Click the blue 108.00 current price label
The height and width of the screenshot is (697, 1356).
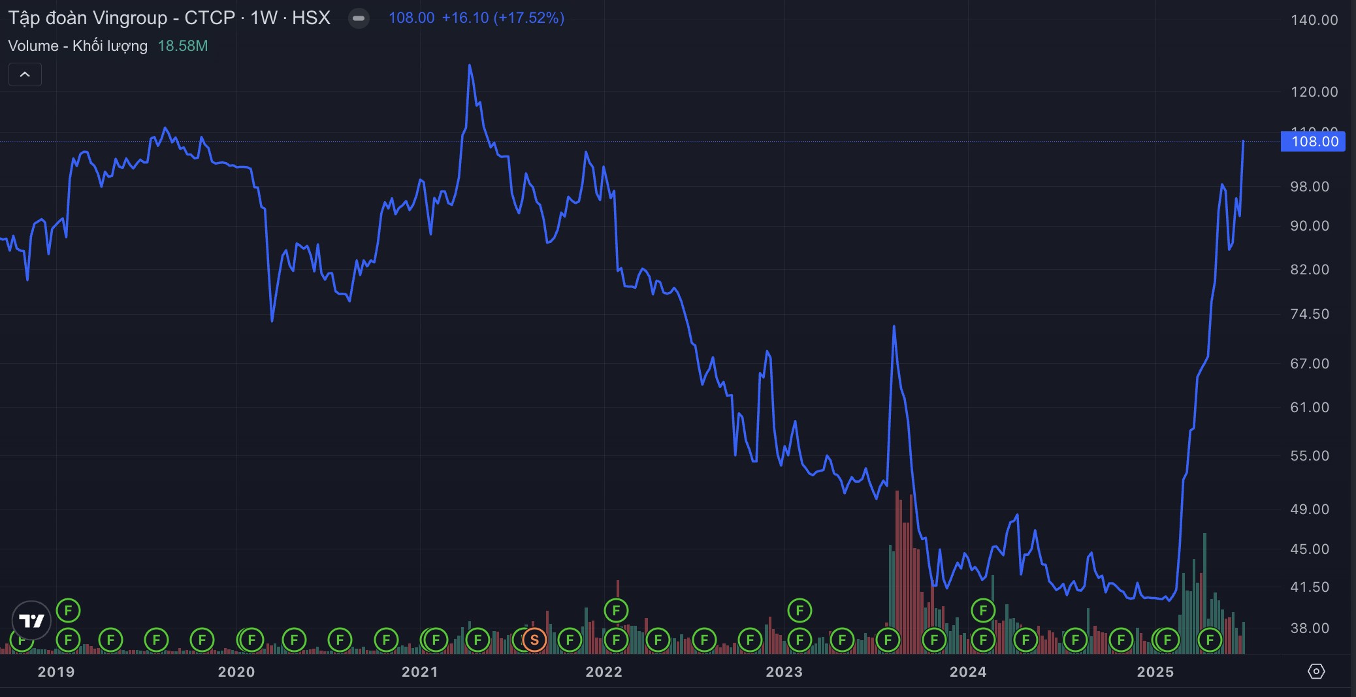[1313, 141]
